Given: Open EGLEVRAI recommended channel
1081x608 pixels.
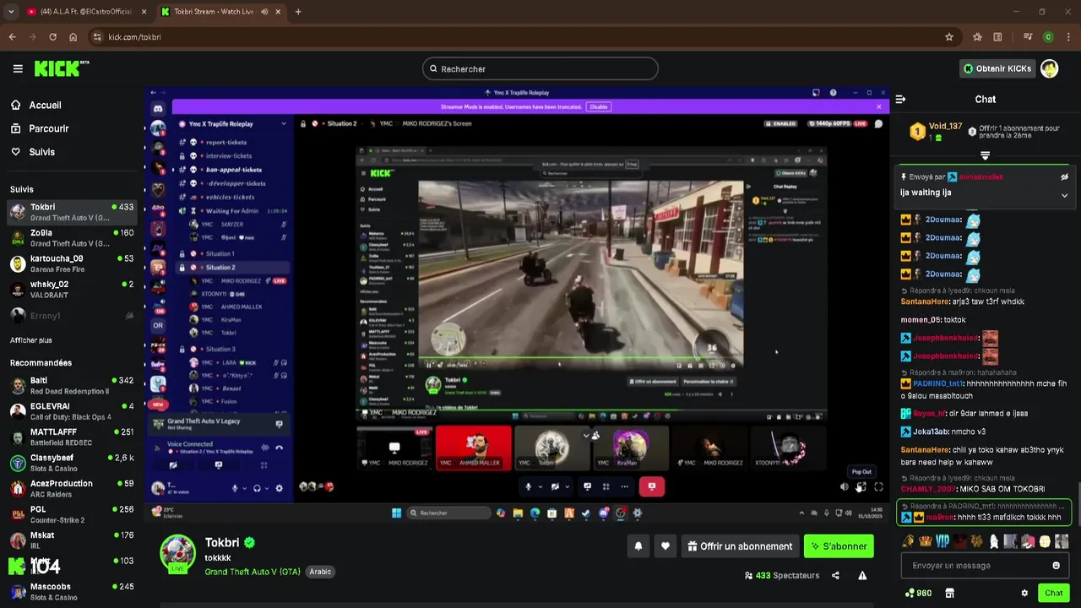Looking at the screenshot, I should (x=72, y=411).
